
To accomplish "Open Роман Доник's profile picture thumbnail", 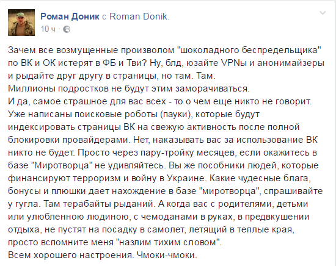I will [21, 23].
